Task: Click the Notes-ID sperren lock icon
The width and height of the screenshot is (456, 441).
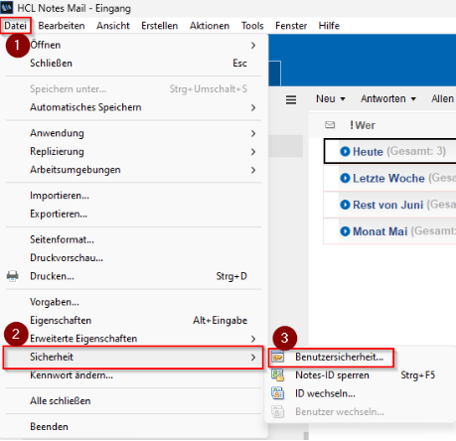Action: click(x=278, y=375)
